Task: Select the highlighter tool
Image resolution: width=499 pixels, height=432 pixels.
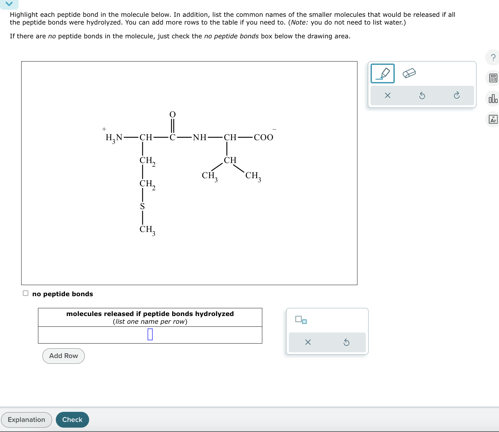Action: [383, 73]
